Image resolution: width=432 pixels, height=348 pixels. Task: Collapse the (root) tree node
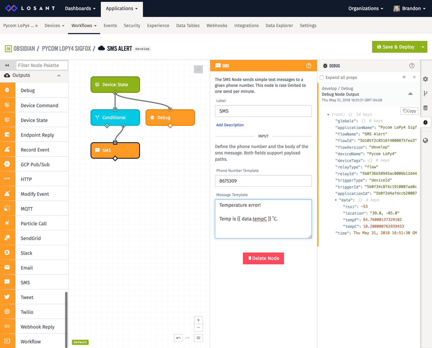(x=328, y=115)
